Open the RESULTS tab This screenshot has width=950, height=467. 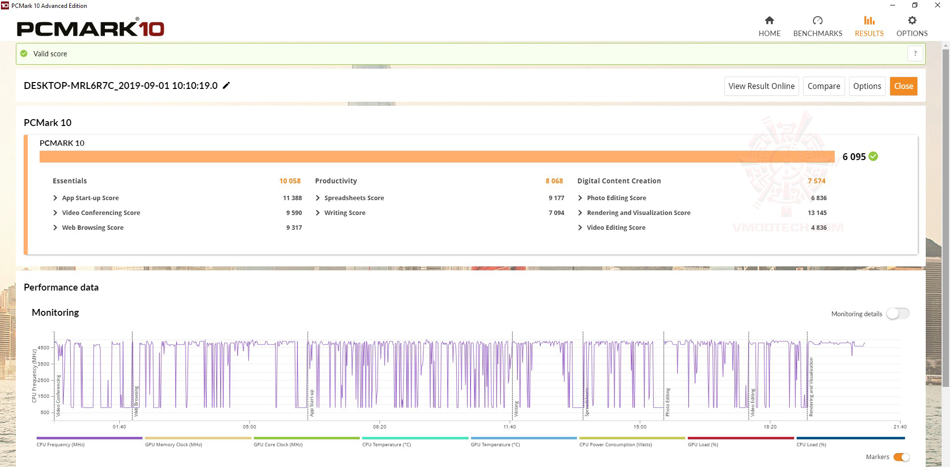[x=869, y=27]
